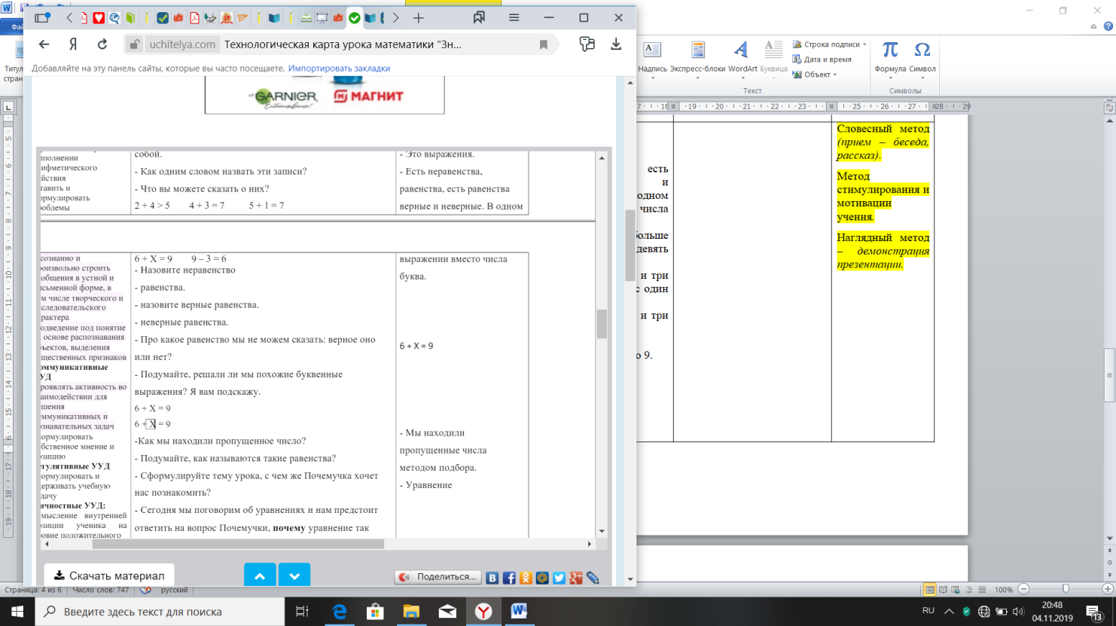Click Скачать материал download button

(109, 576)
